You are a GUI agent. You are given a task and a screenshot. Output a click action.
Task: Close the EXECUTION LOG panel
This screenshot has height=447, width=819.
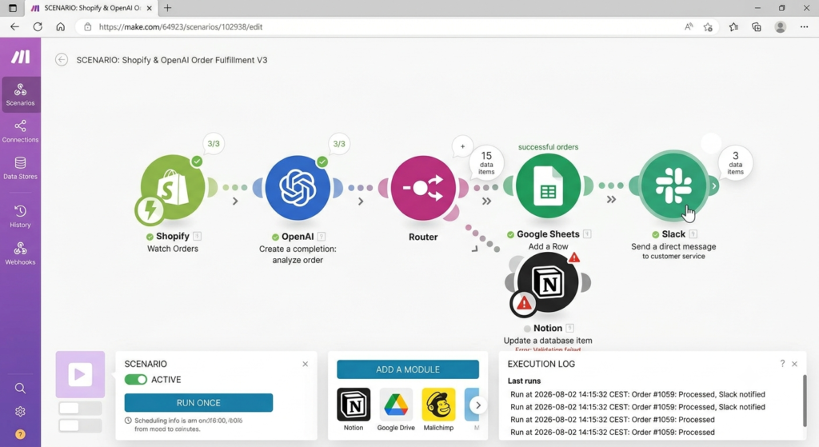click(x=794, y=364)
